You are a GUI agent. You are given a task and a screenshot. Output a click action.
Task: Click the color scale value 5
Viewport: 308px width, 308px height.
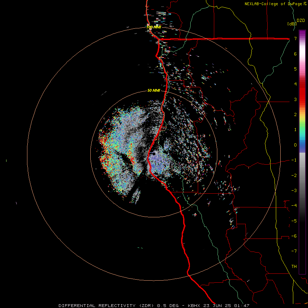click(x=295, y=69)
